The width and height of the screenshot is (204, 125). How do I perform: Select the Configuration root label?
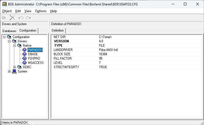21,37
